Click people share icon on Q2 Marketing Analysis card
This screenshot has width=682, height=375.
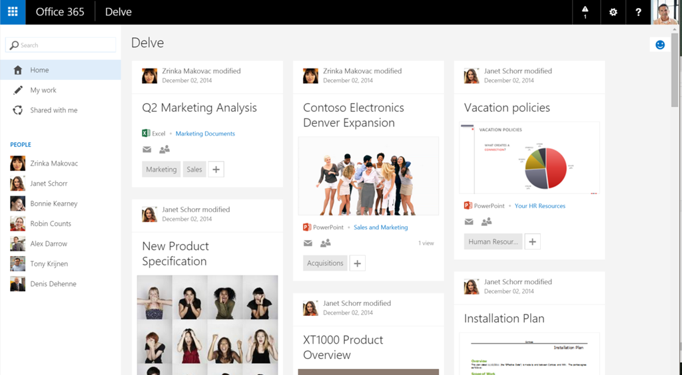(x=165, y=150)
